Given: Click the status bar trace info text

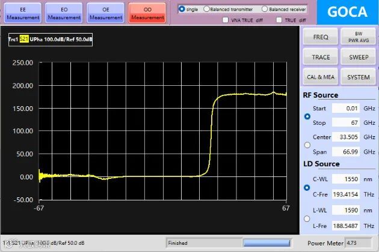Looking at the screenshot, I should pos(44,243).
